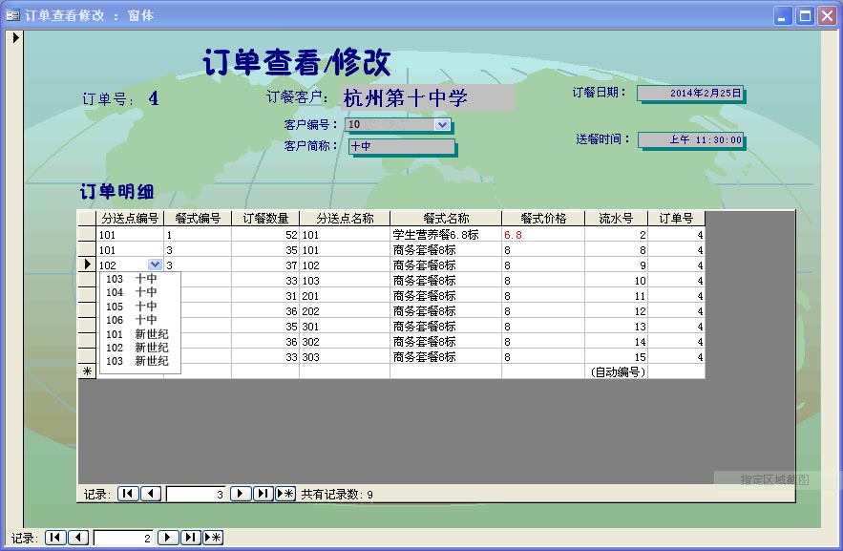The height and width of the screenshot is (551, 843).
Task: Jump to last order in main form navigator
Action: pos(191,538)
